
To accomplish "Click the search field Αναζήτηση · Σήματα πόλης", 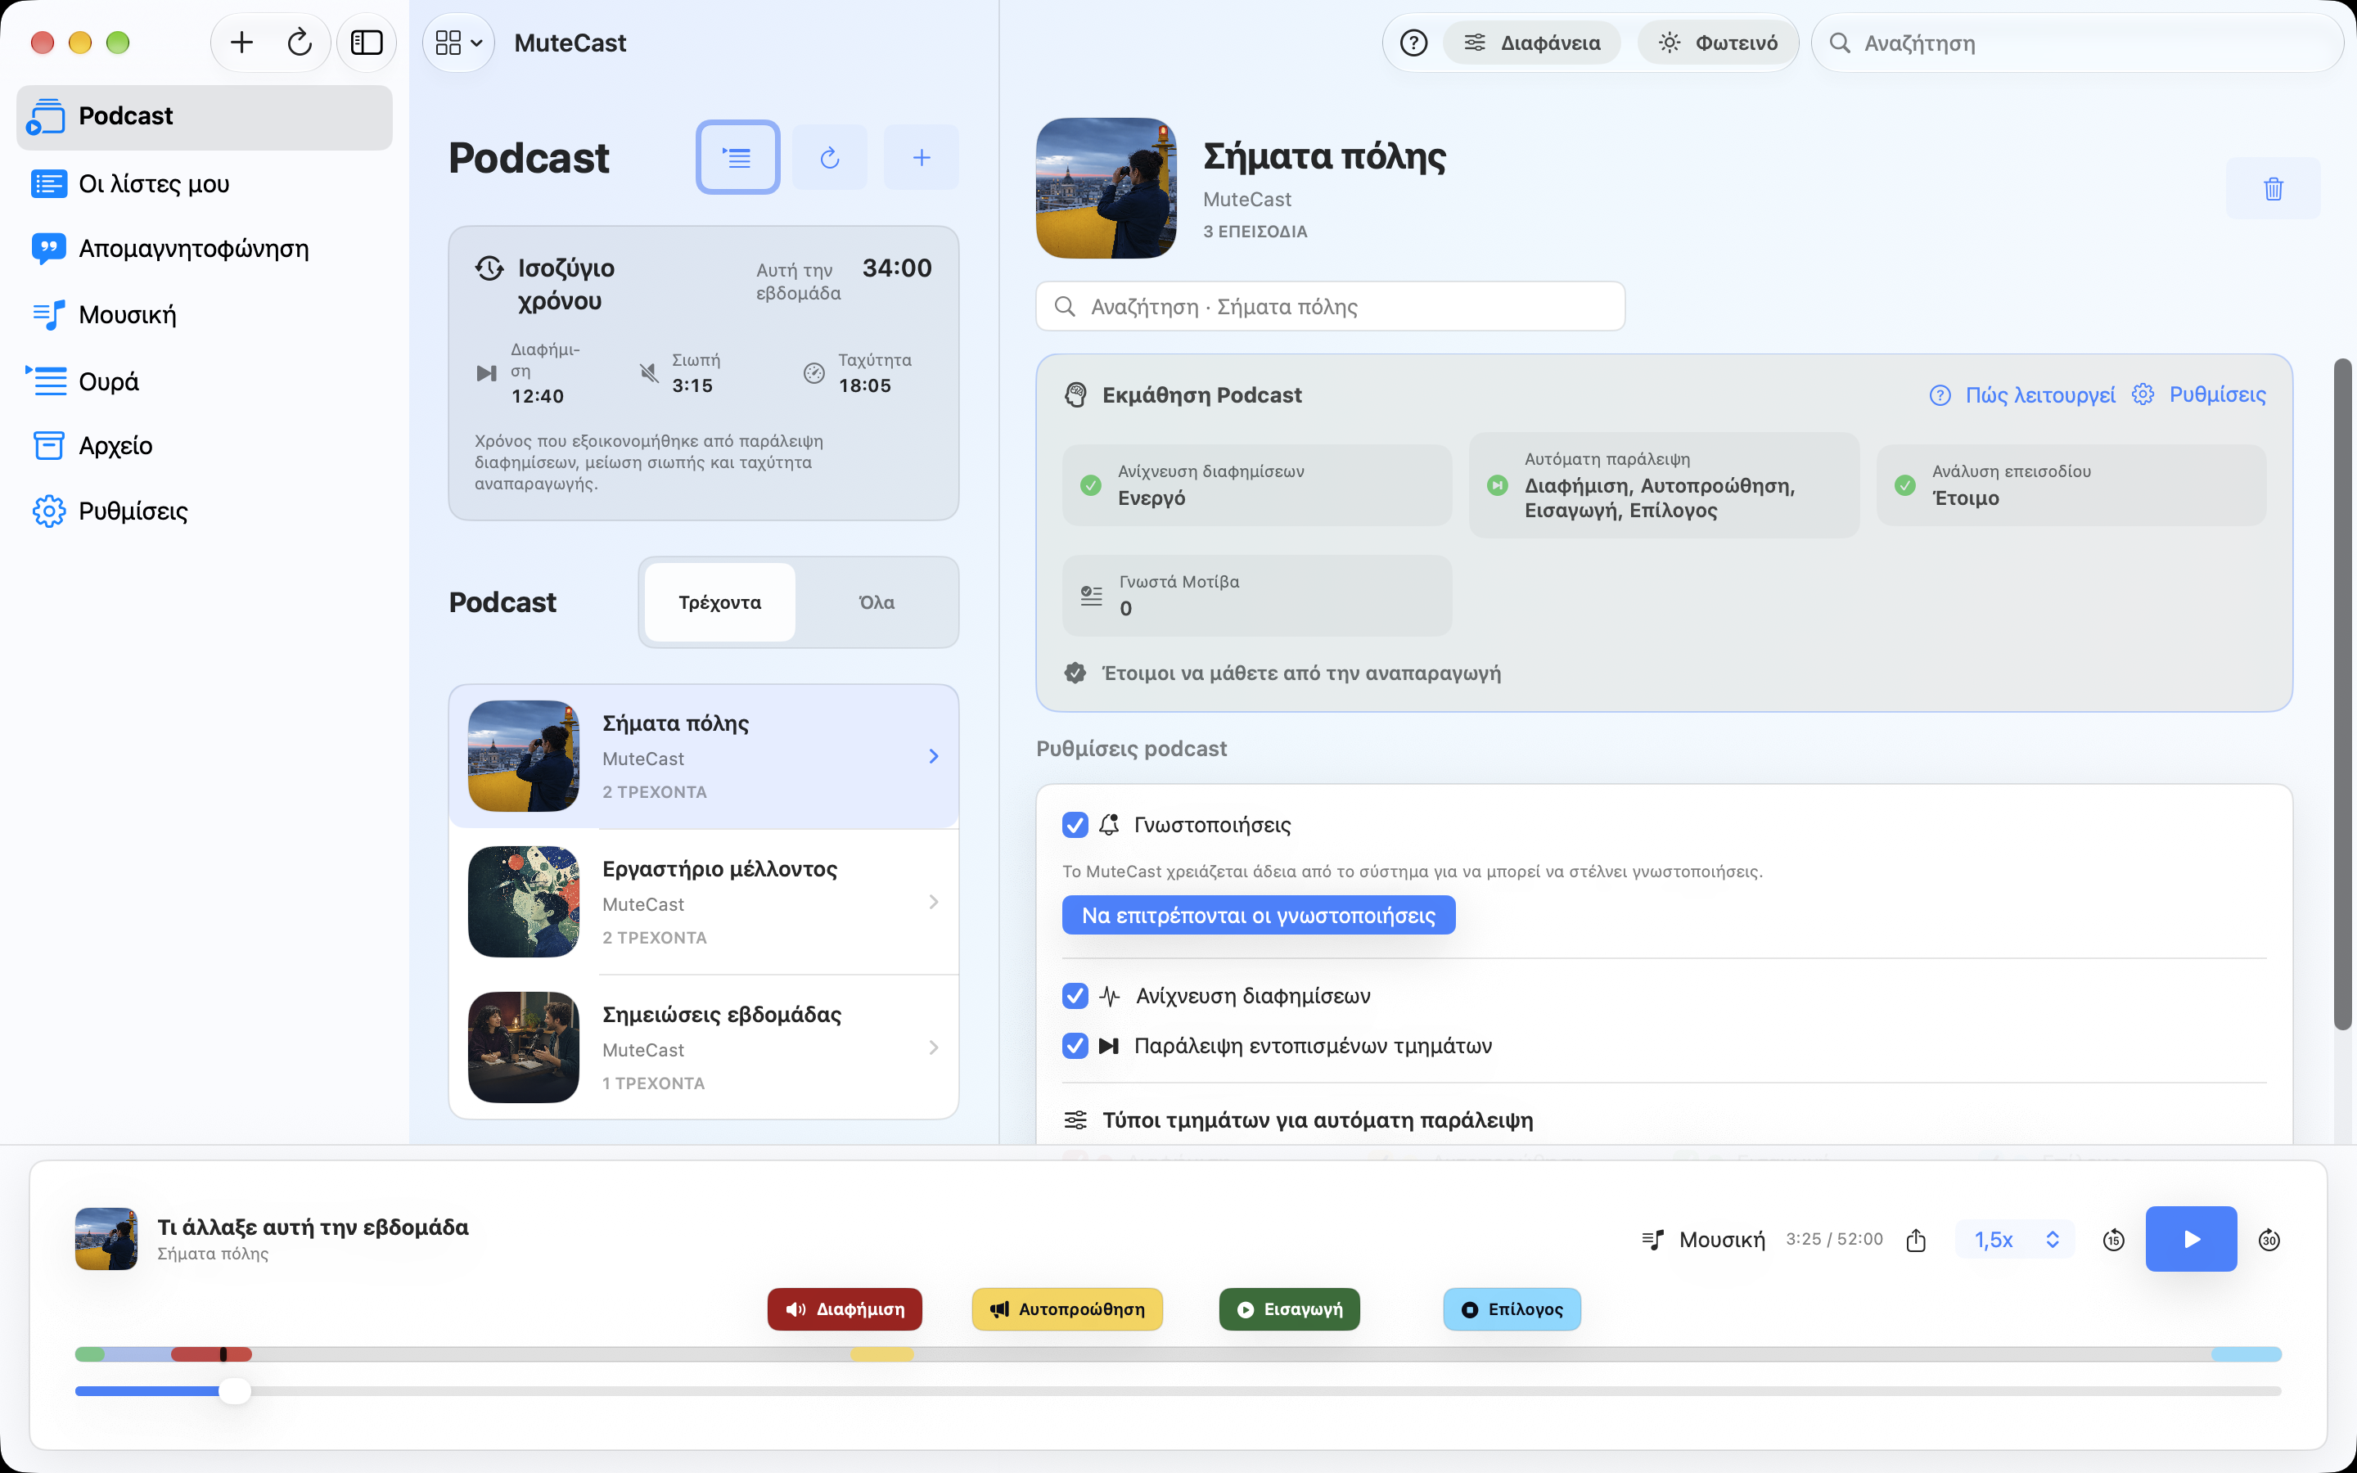I will [1331, 307].
